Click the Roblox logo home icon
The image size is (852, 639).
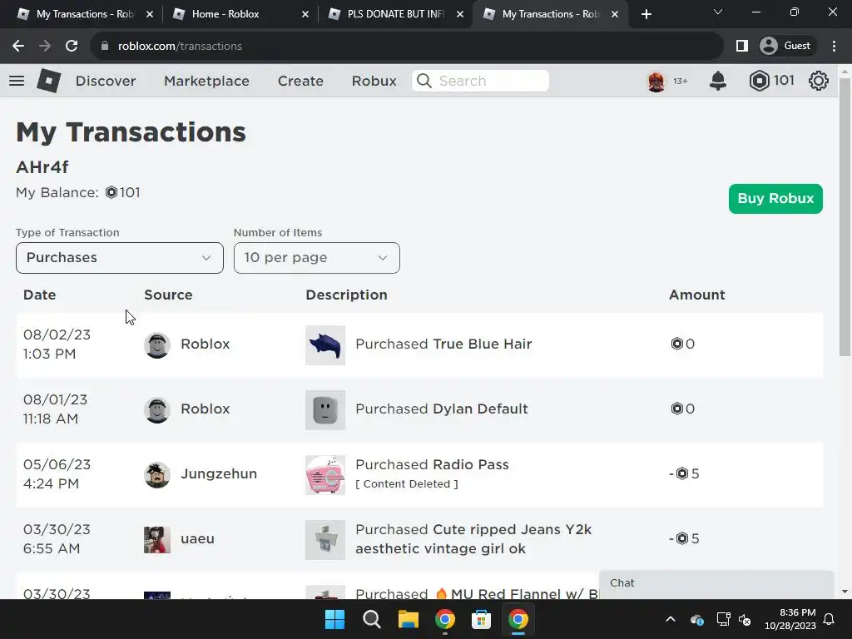coord(49,81)
